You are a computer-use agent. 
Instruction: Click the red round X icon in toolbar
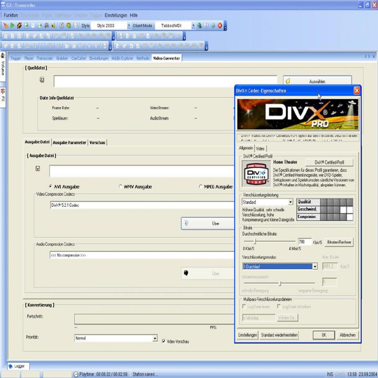[220, 25]
